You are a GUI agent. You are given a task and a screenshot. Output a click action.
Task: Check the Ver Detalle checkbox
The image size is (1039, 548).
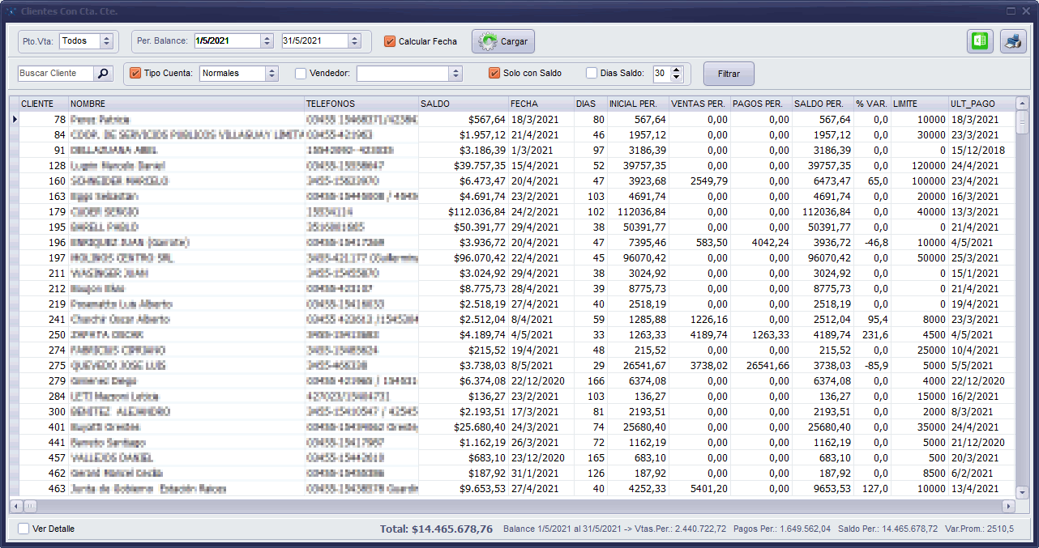[24, 529]
